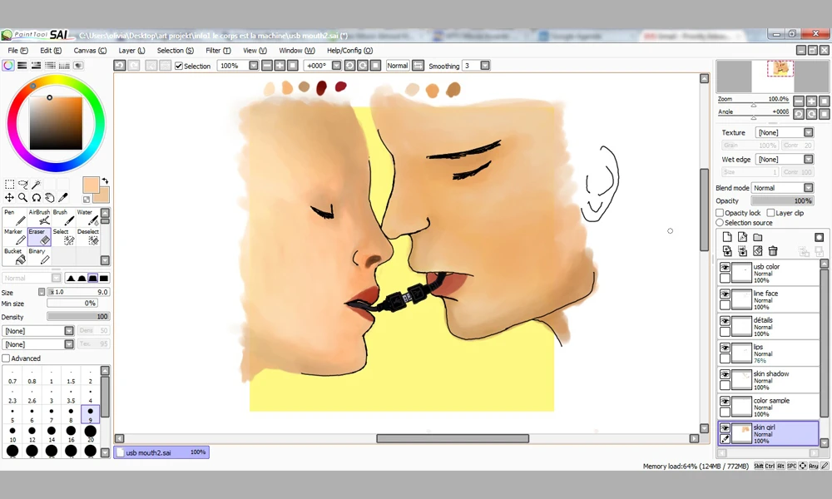Open the Filter menu
This screenshot has height=499, width=832.
(217, 51)
